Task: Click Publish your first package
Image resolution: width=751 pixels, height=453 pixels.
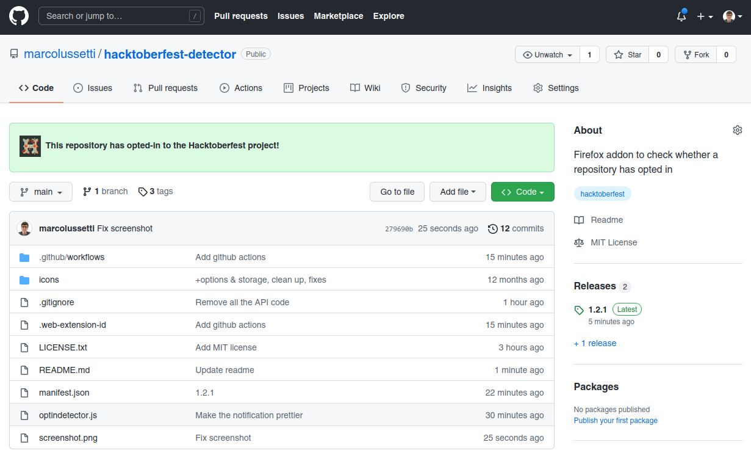Action: (616, 421)
